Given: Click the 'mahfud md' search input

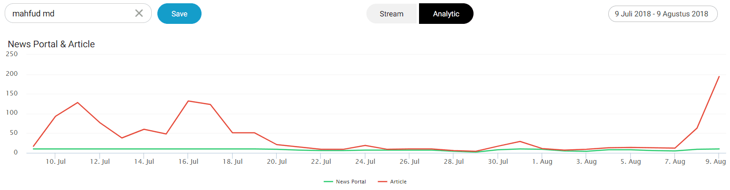Looking at the screenshot, I should (x=70, y=14).
